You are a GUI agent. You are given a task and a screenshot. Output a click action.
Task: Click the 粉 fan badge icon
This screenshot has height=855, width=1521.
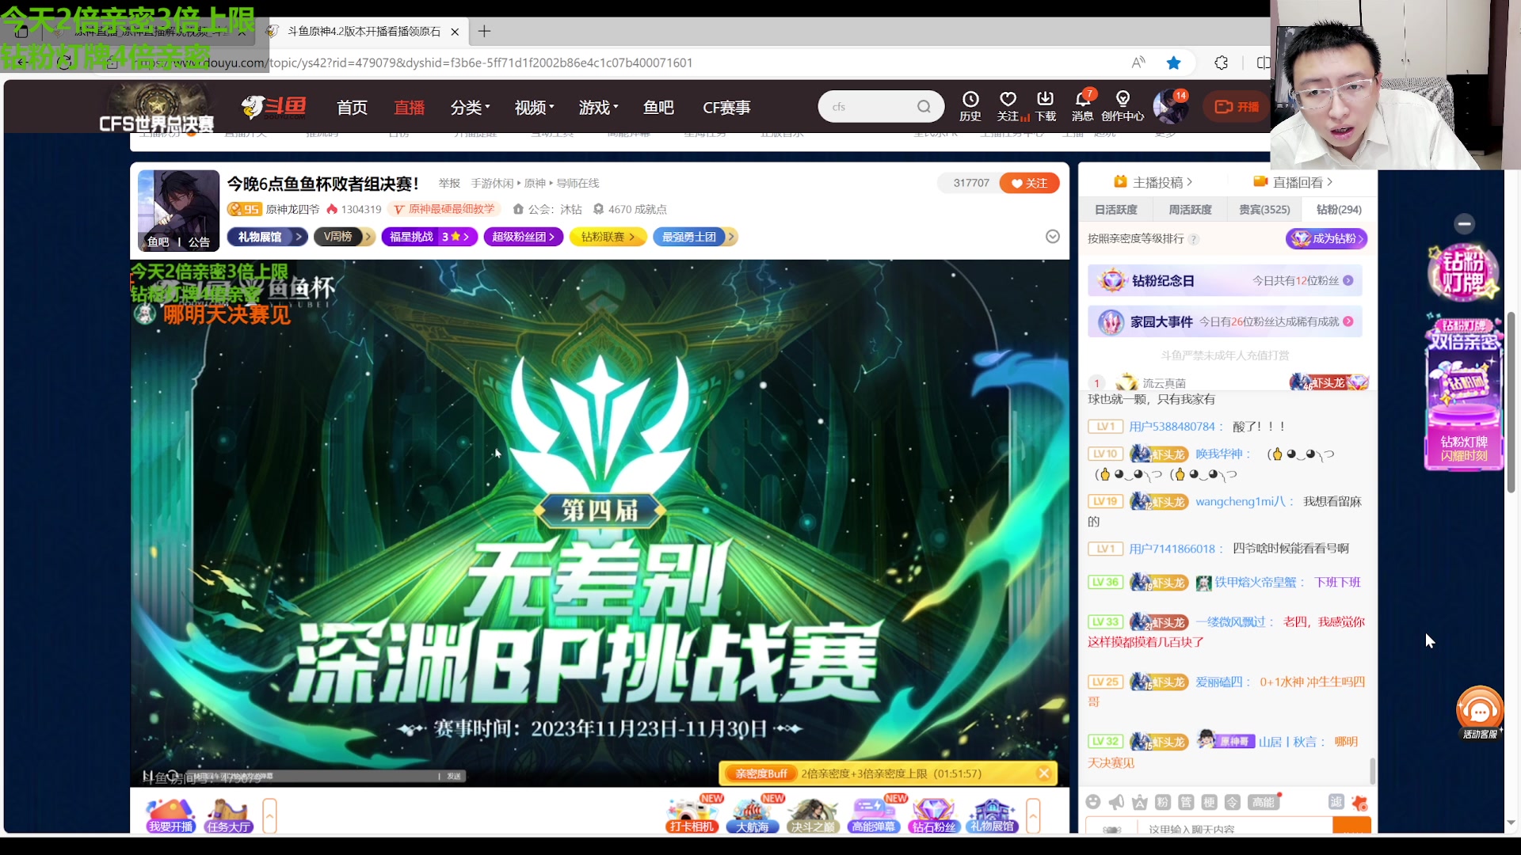coord(1162,803)
